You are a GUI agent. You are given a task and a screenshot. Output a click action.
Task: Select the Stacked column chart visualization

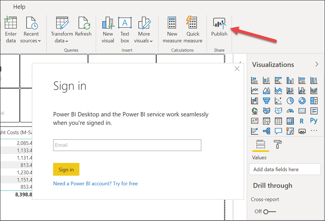[266, 80]
